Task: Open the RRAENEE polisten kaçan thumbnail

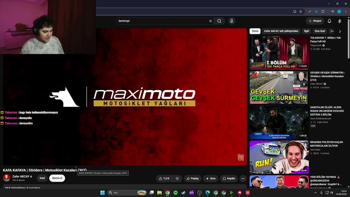Action: 279,157
